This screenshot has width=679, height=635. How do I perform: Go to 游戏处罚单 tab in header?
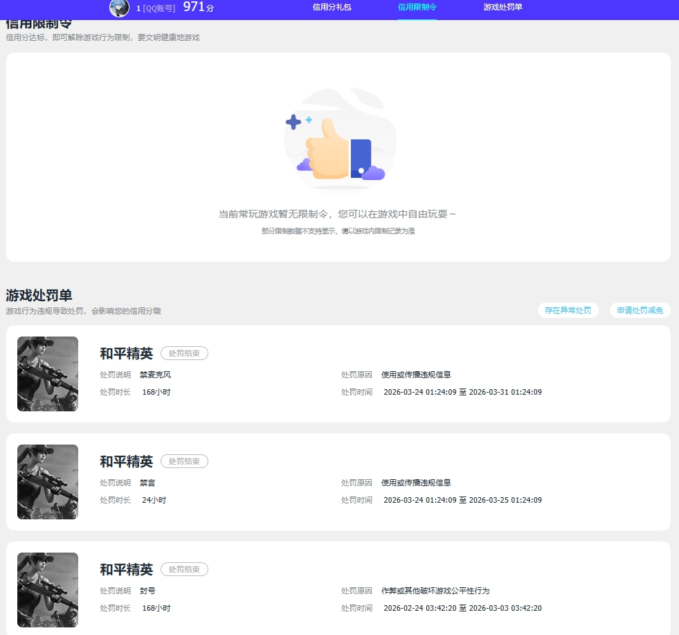pyautogui.click(x=503, y=8)
